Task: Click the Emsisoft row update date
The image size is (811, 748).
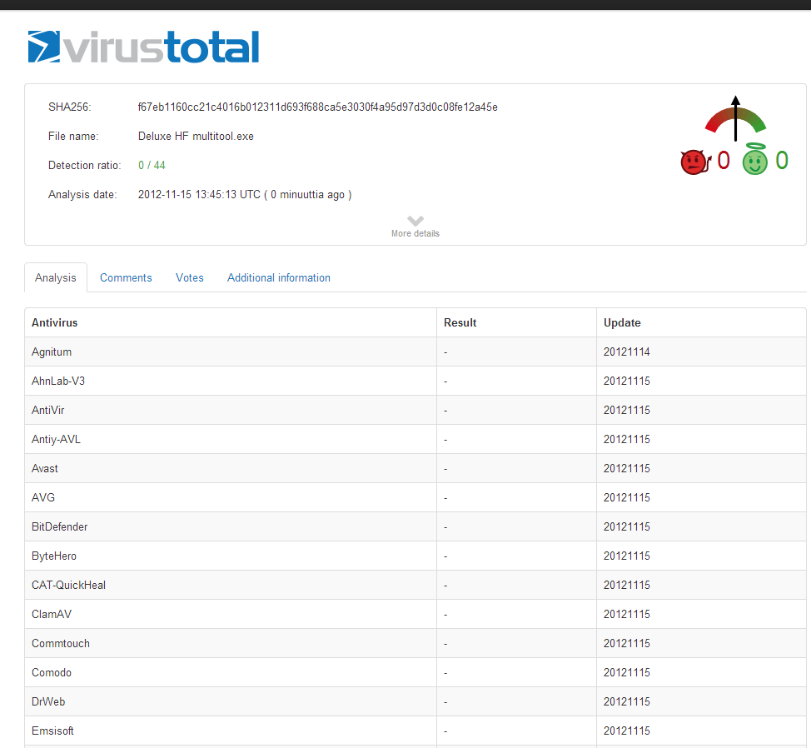Action: click(626, 731)
